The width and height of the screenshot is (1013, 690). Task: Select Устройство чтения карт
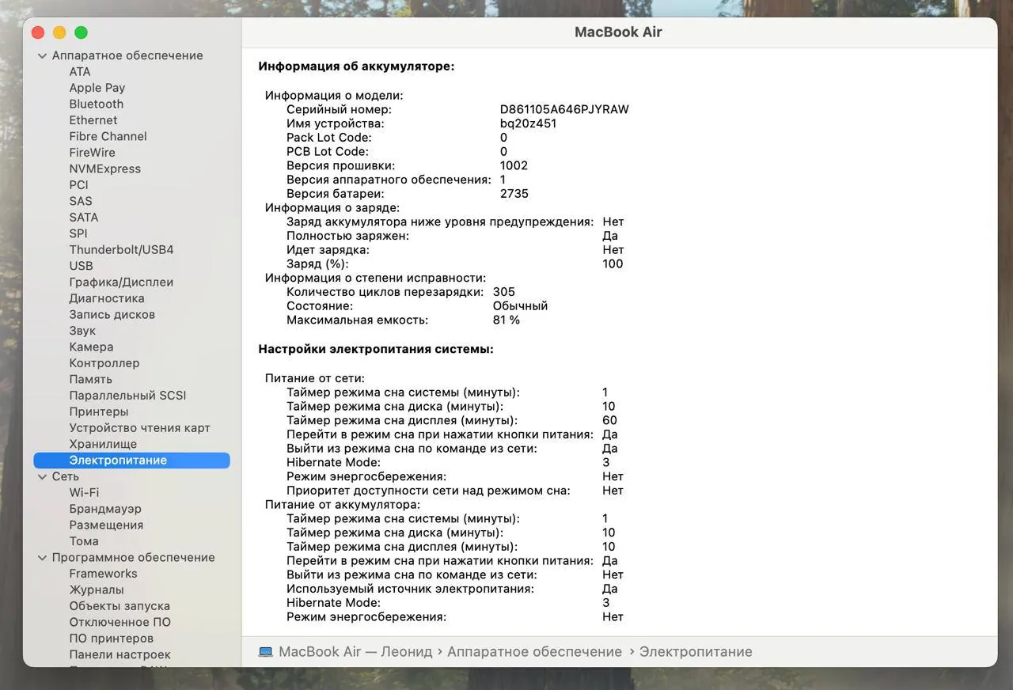point(139,428)
